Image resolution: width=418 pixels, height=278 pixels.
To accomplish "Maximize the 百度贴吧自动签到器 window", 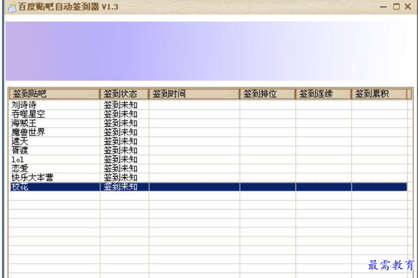I will coord(396,7).
